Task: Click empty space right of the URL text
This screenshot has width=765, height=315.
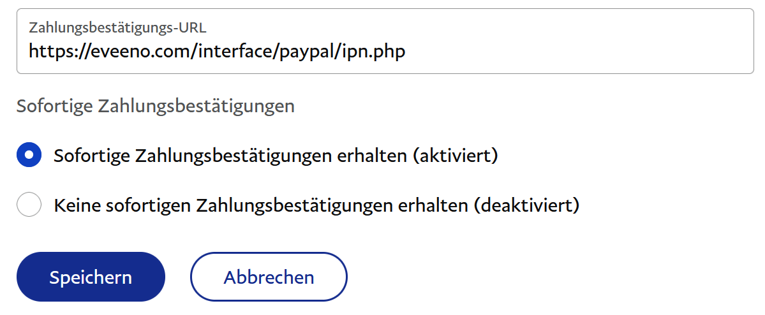Action: pyautogui.click(x=574, y=51)
